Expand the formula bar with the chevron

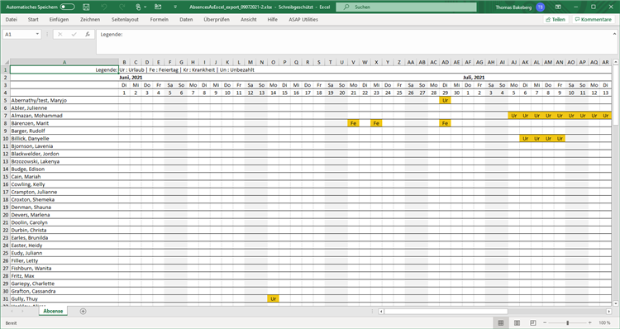pos(614,35)
